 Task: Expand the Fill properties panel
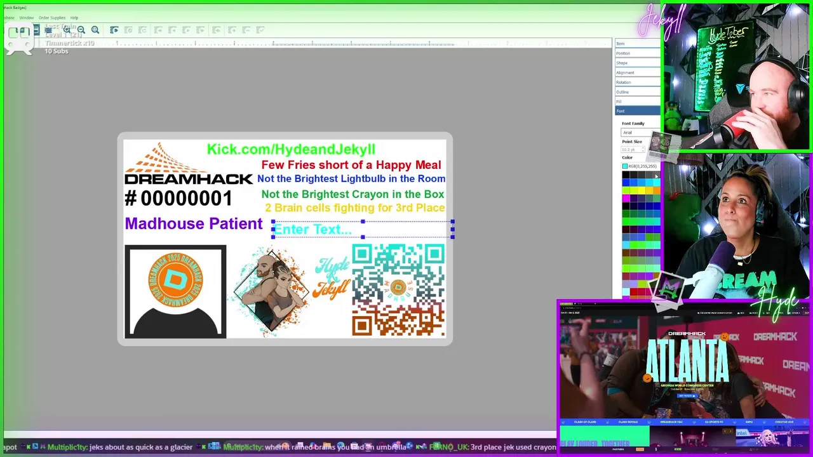(638, 102)
